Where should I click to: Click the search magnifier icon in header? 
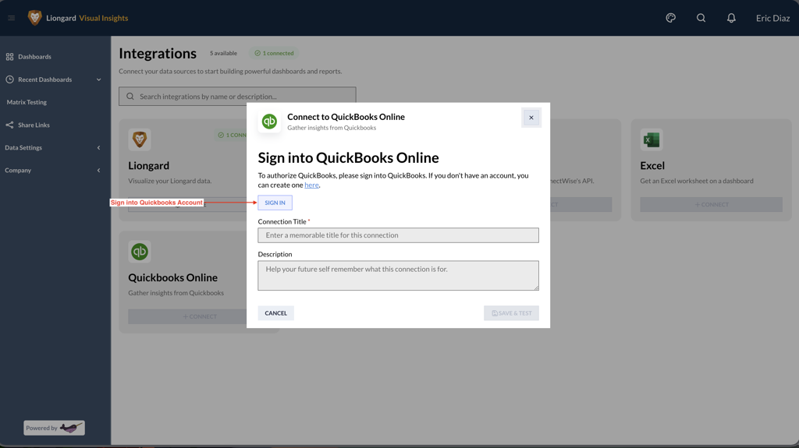(x=701, y=18)
